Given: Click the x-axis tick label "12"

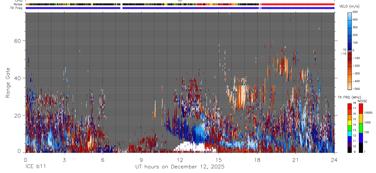Looking at the screenshot, I should click(x=180, y=160).
